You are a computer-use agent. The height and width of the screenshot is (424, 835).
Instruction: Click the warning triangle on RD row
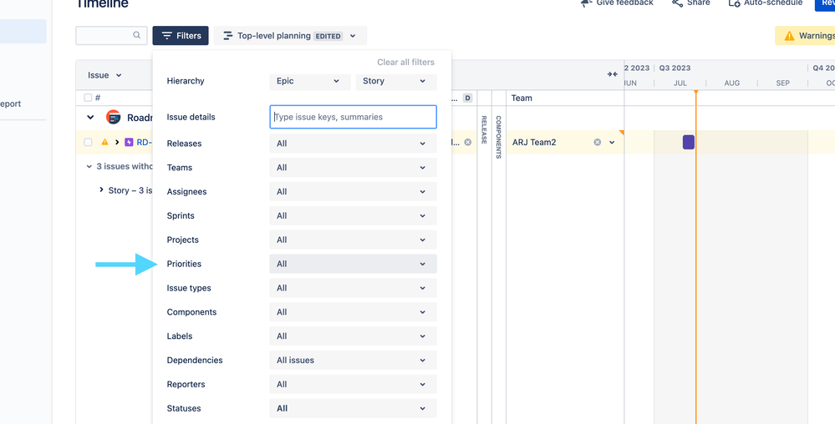(105, 142)
